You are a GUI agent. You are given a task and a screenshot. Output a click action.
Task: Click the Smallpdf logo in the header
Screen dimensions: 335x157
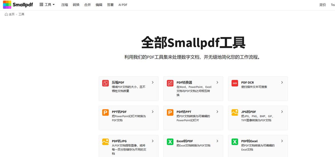pos(18,5)
